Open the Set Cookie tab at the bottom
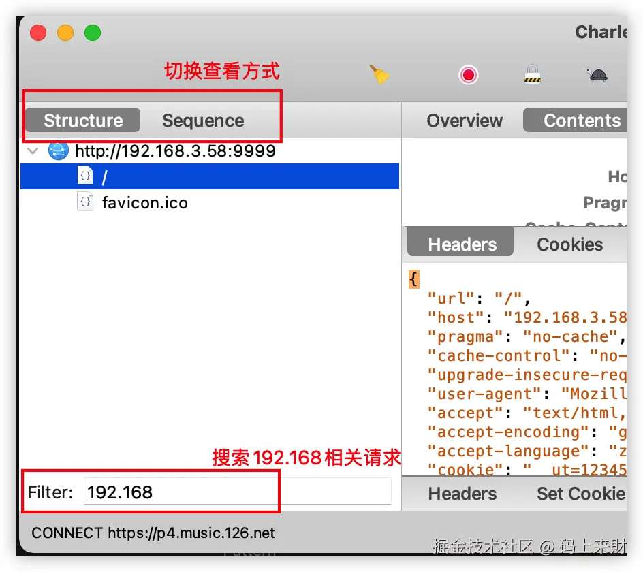Image resolution: width=643 pixels, height=572 pixels. click(x=583, y=494)
